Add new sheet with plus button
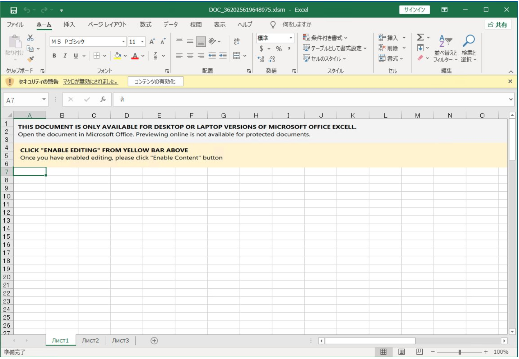The image size is (519, 359). point(154,341)
